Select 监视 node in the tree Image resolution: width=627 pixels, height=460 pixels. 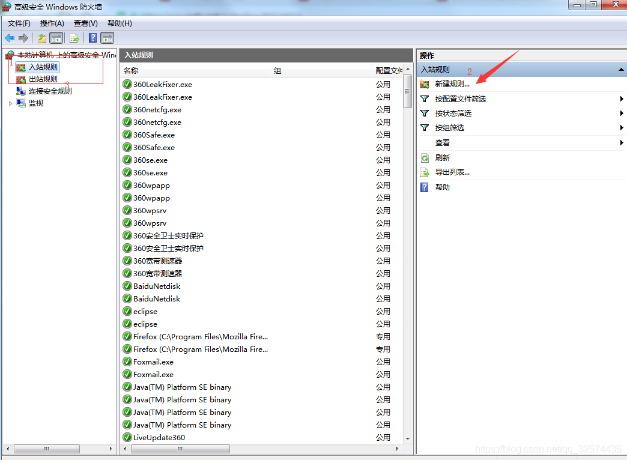tap(35, 103)
